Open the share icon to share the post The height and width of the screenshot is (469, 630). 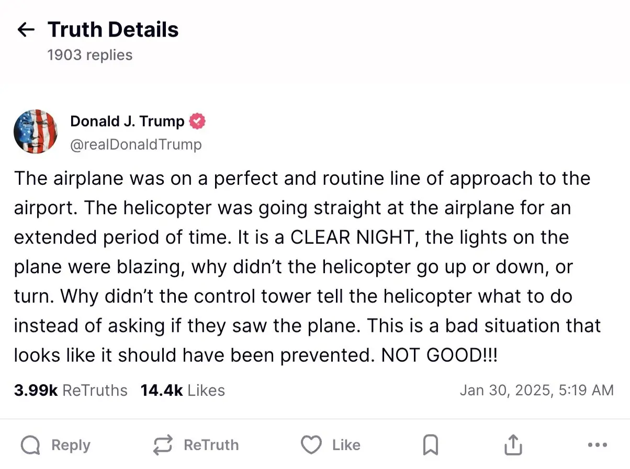coord(513,445)
